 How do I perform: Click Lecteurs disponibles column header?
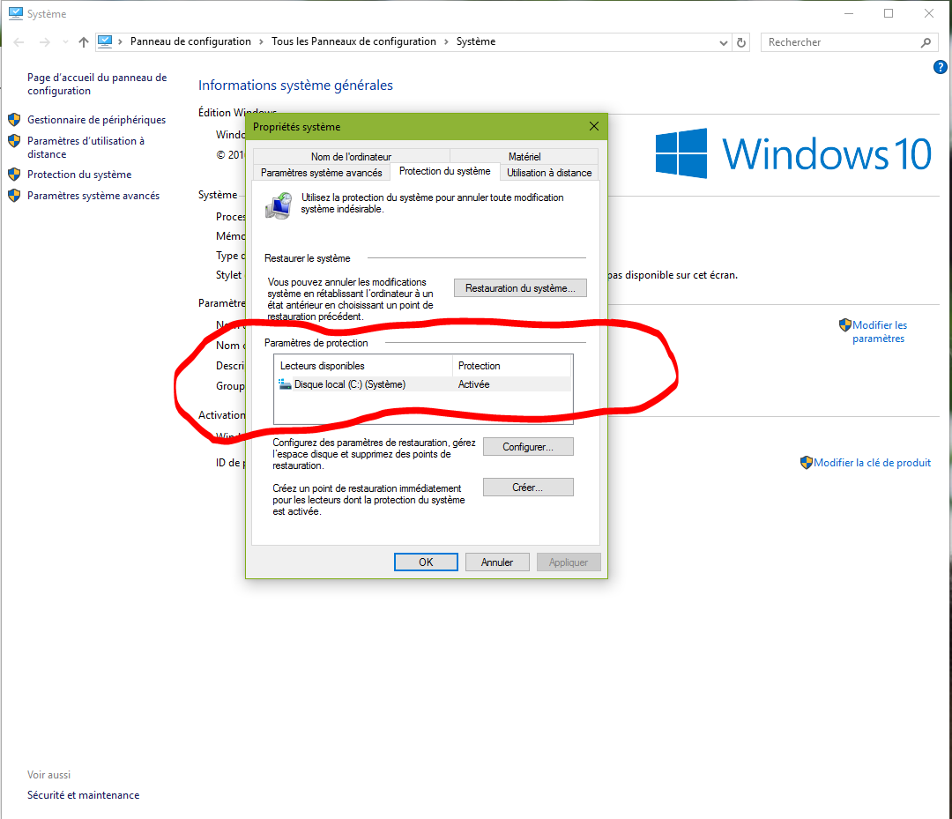tap(364, 366)
